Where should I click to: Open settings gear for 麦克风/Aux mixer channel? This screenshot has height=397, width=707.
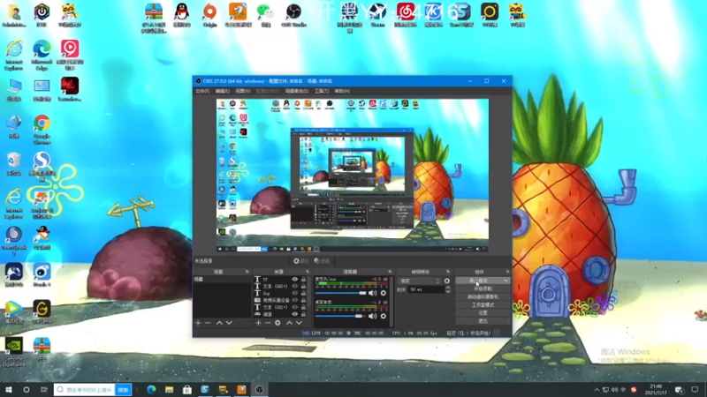click(x=384, y=293)
